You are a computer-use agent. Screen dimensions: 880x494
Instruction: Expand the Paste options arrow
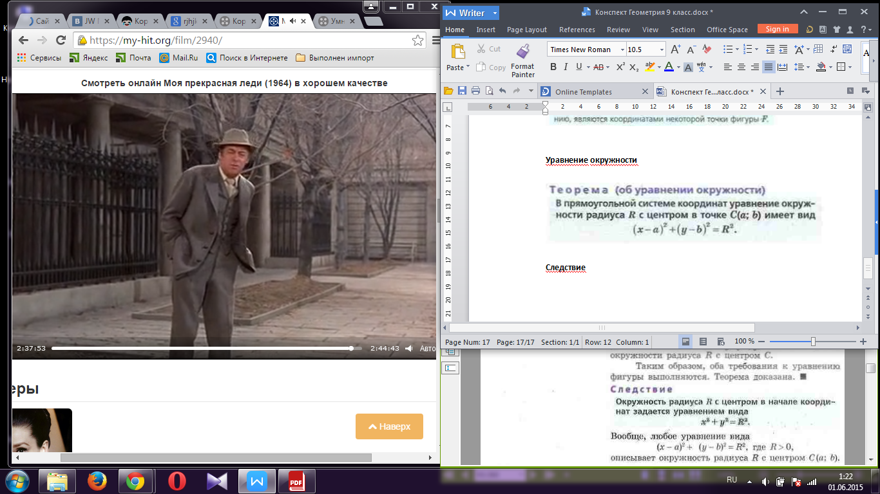pos(468,67)
